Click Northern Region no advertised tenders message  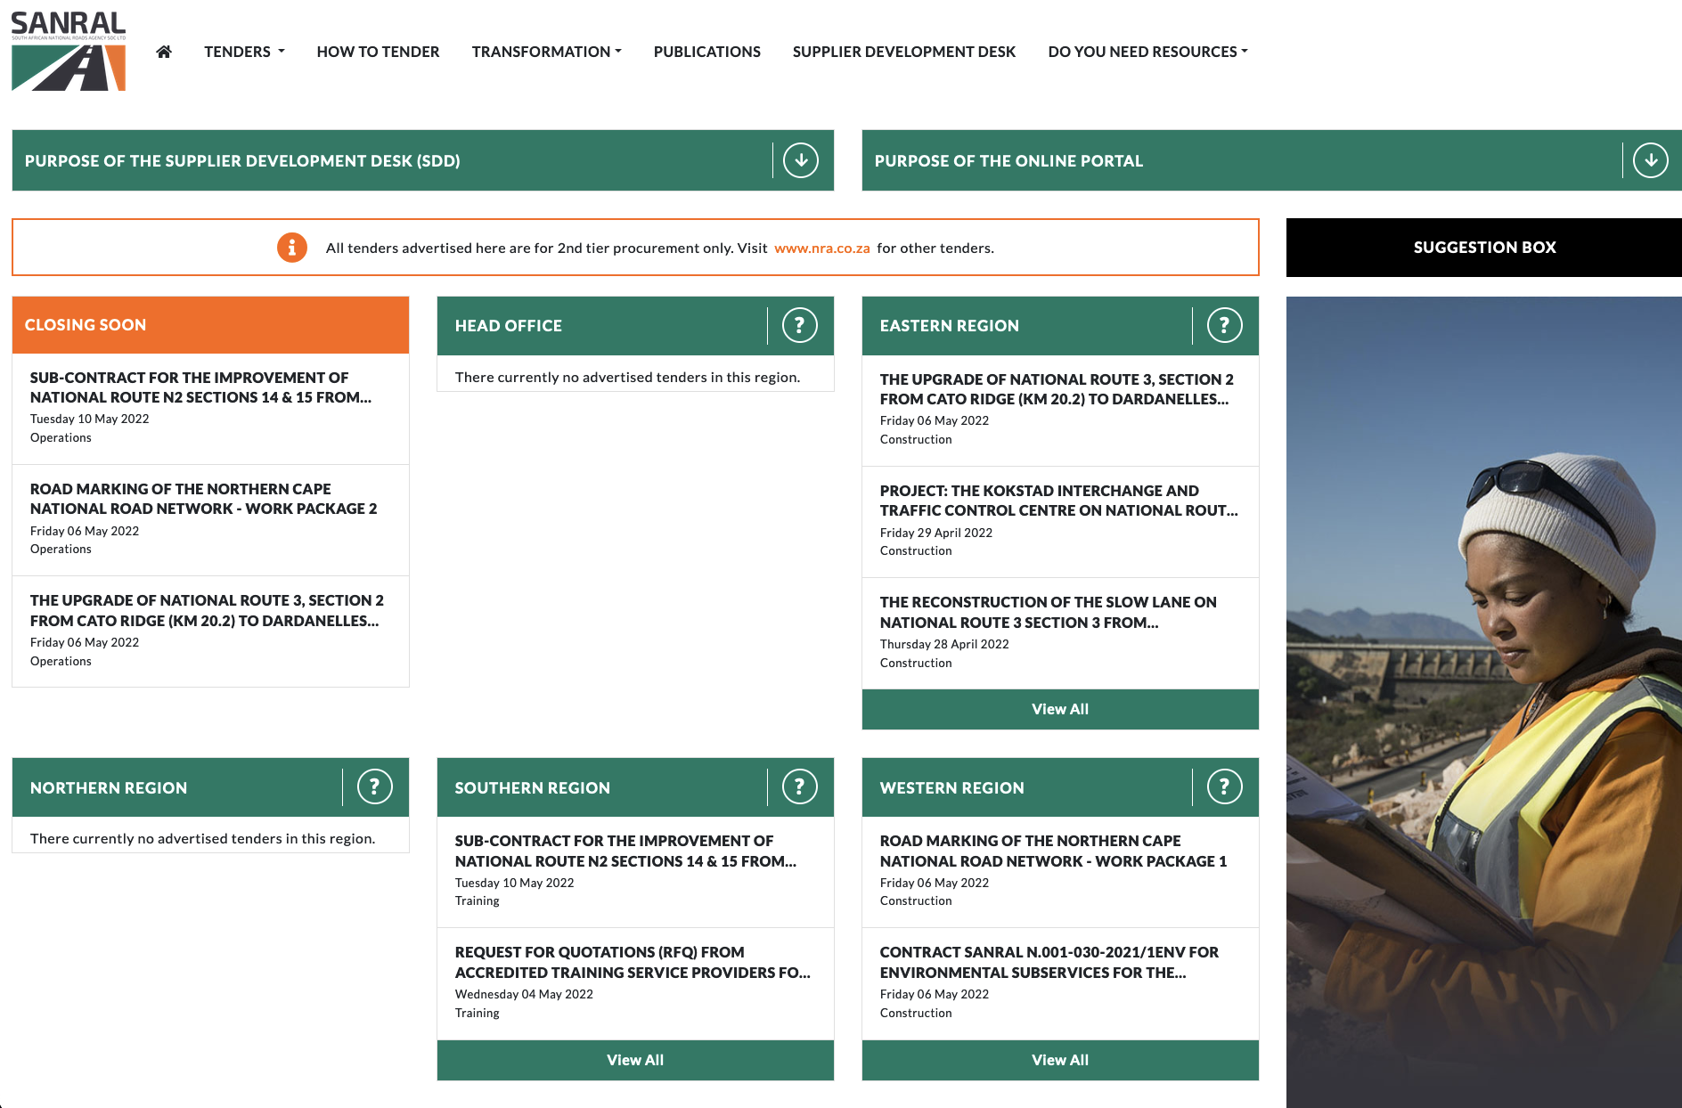click(x=202, y=838)
